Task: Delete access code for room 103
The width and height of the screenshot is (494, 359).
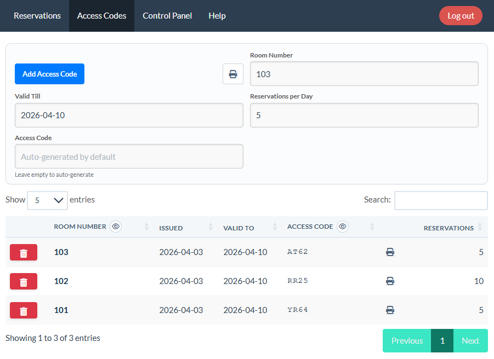Action: 24,252
